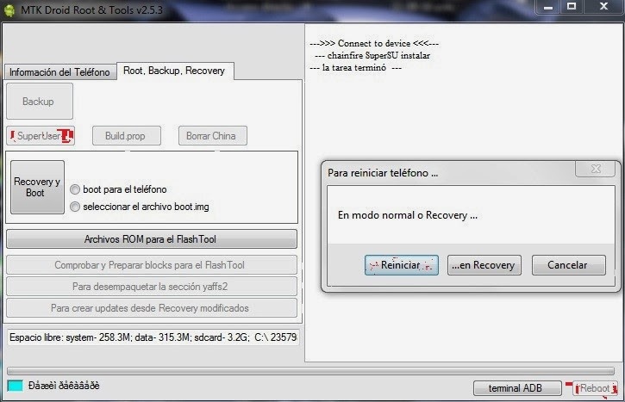The width and height of the screenshot is (625, 402).
Task: Select 'seleccionar el archivo boot.img' radio option
Action: (x=140, y=207)
